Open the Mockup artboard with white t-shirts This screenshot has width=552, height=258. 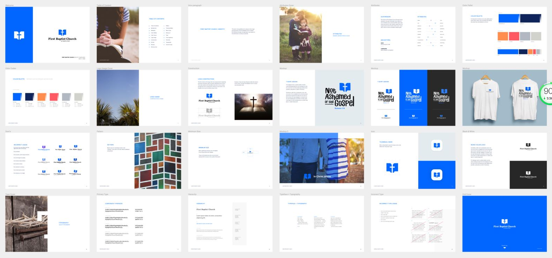(x=505, y=98)
